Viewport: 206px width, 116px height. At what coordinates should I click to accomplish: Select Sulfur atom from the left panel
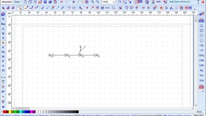3,66
